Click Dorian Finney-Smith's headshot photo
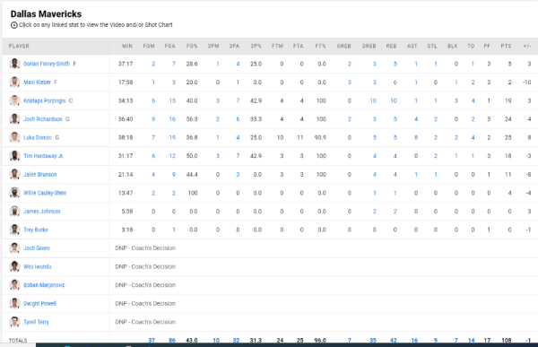The image size is (538, 347). [14, 64]
